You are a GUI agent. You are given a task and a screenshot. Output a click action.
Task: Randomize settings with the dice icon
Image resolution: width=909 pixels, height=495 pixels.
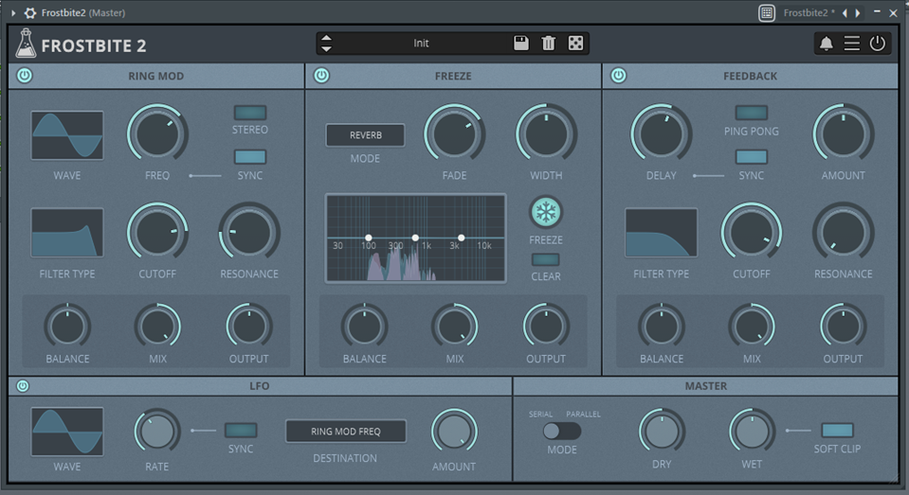point(575,43)
